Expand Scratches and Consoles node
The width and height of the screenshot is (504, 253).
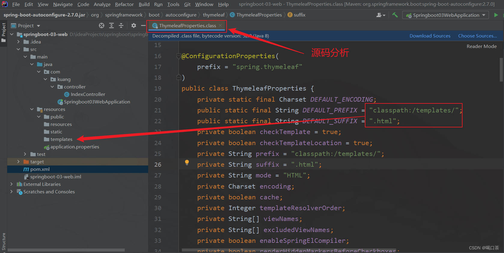(x=12, y=192)
